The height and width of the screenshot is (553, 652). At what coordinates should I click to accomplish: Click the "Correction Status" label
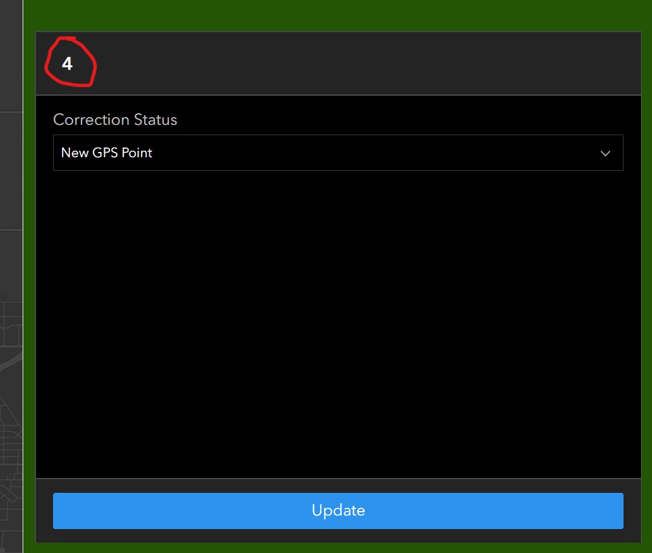(x=115, y=120)
